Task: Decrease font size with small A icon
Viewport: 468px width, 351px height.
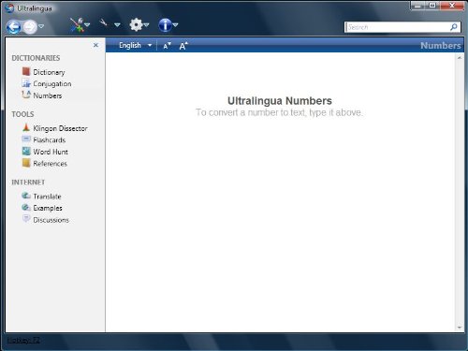Action: coord(167,46)
